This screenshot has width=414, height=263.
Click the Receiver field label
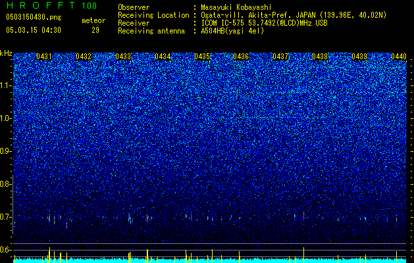(x=134, y=23)
